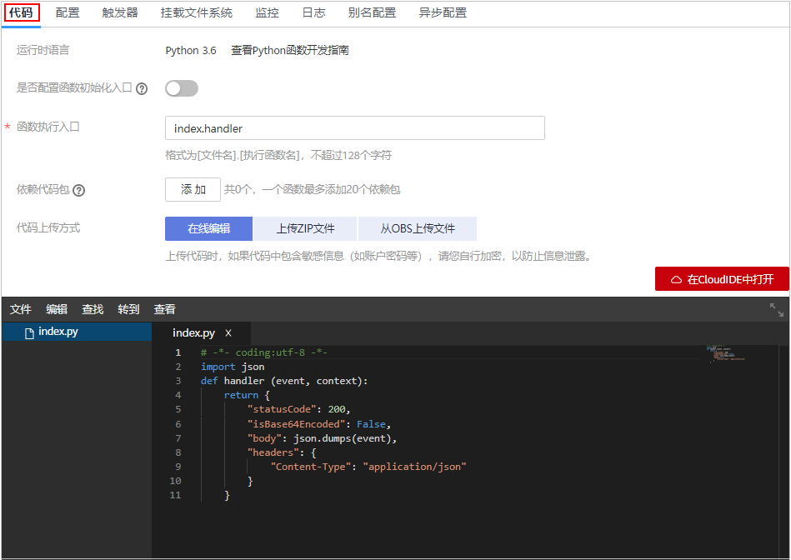
Task: Click the code minimap preview
Action: tap(725, 352)
